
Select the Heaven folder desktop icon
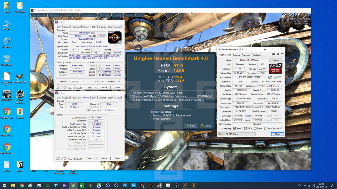20,113
